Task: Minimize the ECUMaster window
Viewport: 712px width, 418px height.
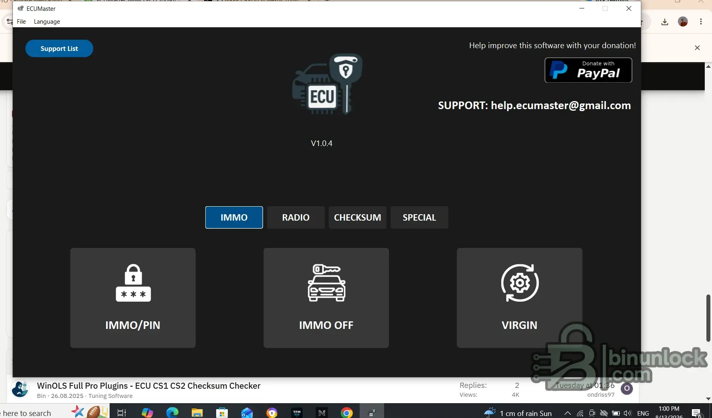Action: (x=582, y=8)
